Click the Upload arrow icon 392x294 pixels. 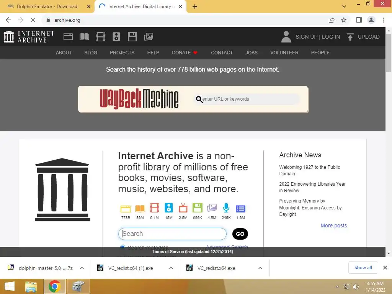pos(350,37)
